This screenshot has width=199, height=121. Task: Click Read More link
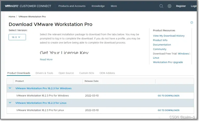coord(46,59)
